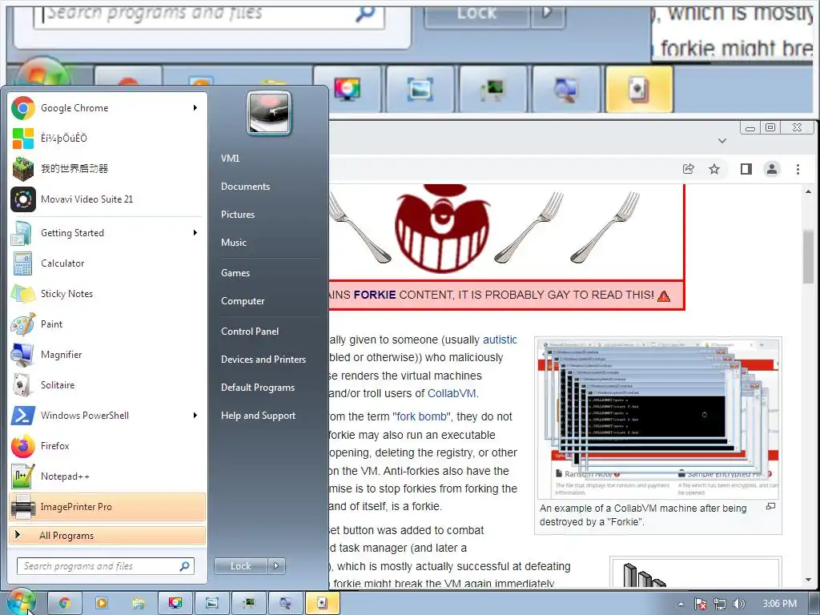Open the Chrome profile avatar button

point(772,169)
